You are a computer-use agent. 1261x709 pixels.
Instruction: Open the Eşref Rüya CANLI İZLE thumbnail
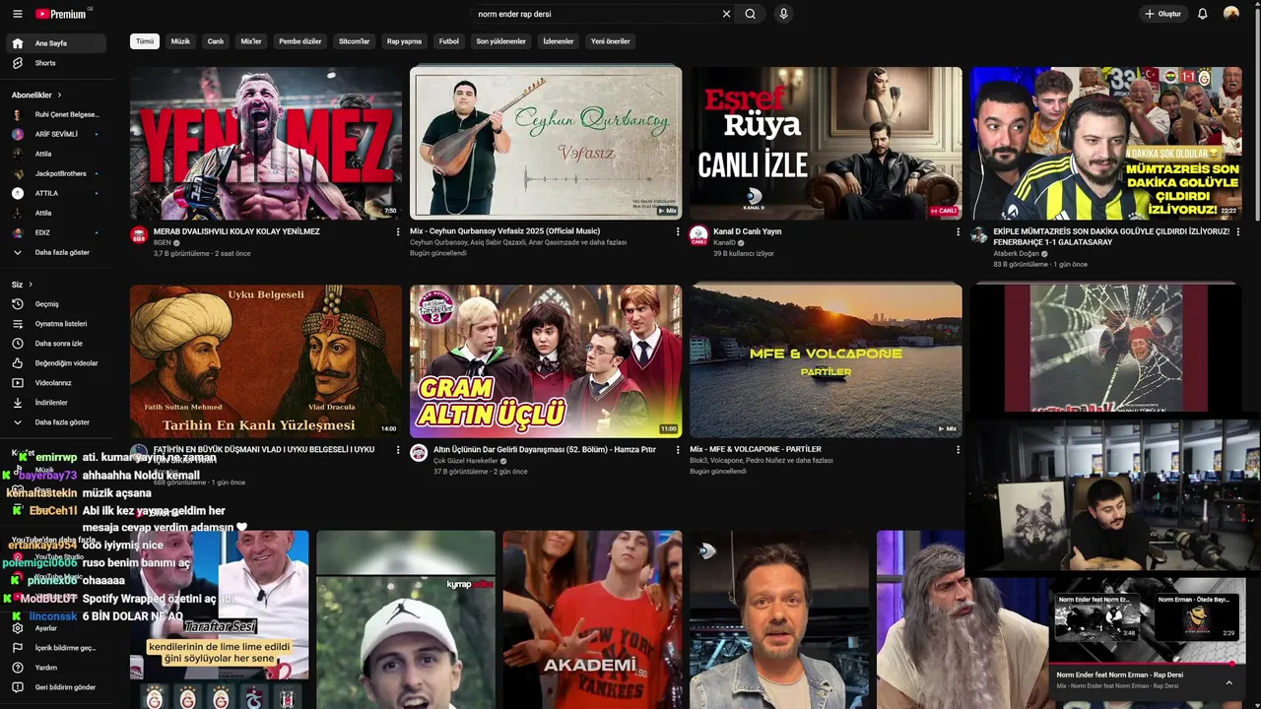point(826,143)
